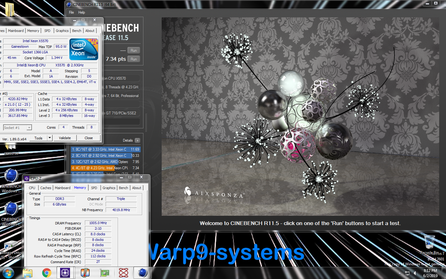The height and width of the screenshot is (279, 446).
Task: Click the Cinebench title bar icon
Action: (x=69, y=4)
